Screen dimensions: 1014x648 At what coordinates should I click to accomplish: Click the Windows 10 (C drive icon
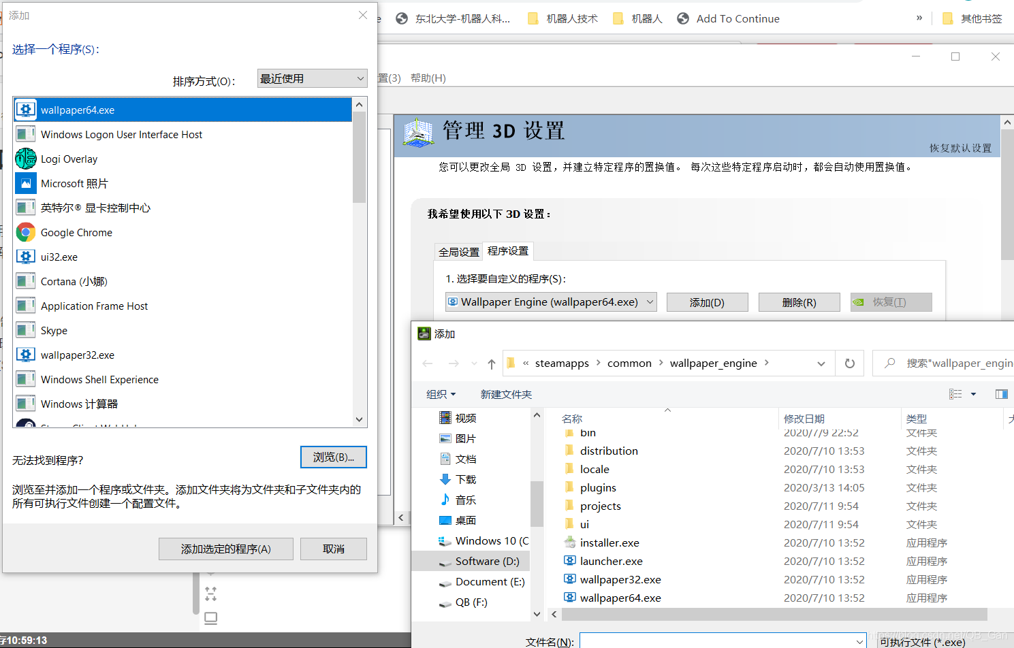[x=445, y=541]
